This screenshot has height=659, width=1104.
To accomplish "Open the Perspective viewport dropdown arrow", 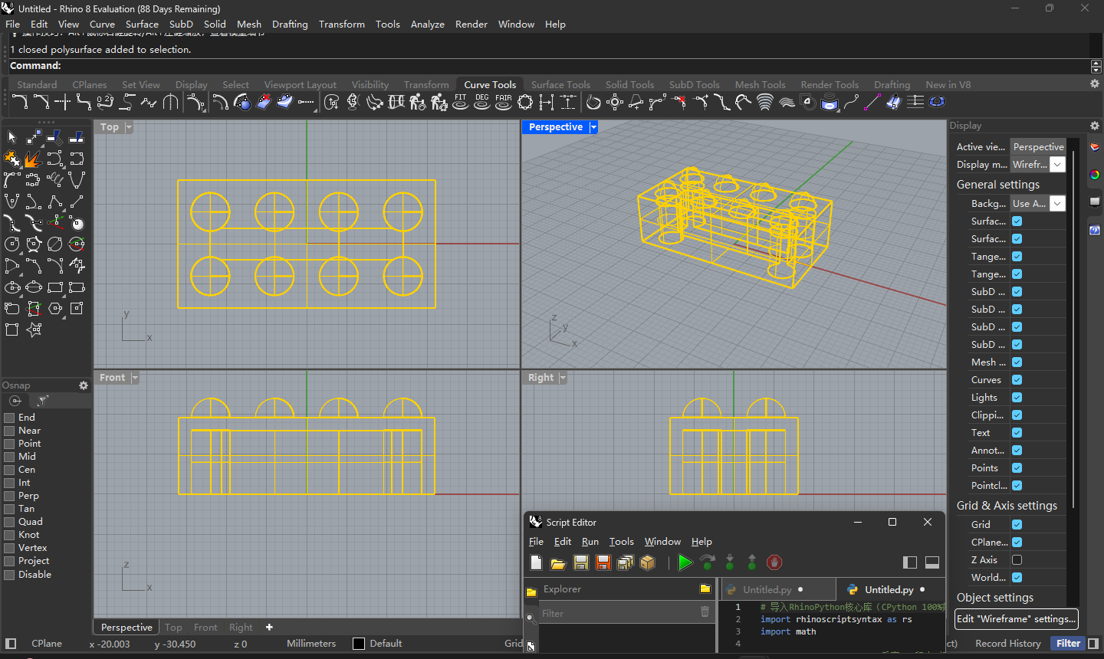I will [593, 127].
